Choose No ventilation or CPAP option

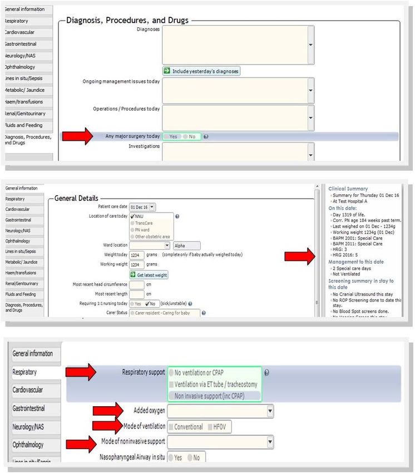point(196,373)
